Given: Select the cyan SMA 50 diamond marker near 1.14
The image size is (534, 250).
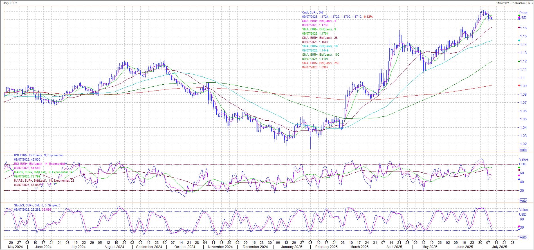Looking at the screenshot, I should (519, 40).
